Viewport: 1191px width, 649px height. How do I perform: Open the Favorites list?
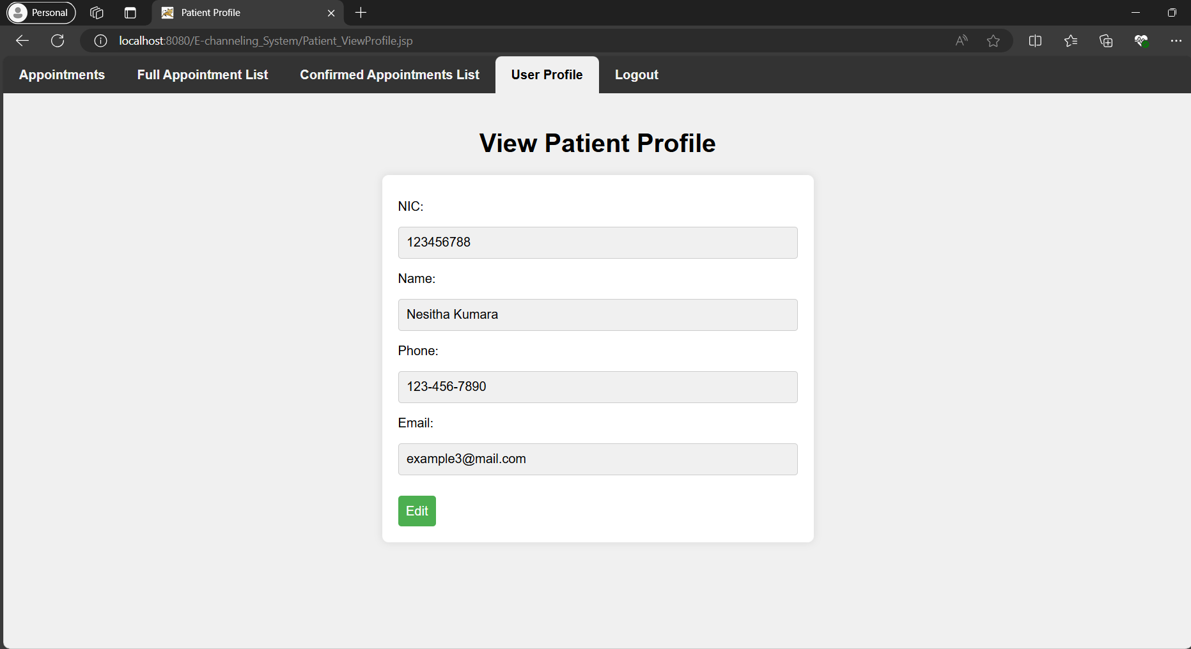pos(1071,41)
